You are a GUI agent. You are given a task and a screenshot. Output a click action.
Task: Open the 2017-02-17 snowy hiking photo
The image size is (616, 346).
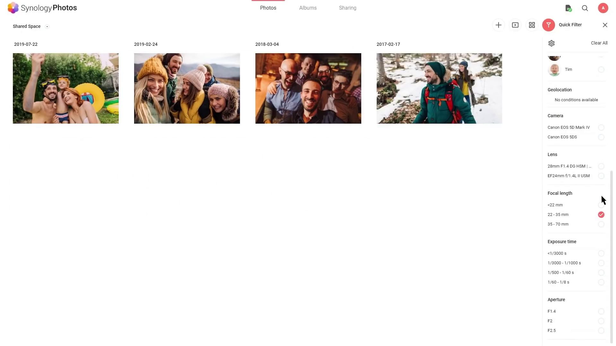(439, 88)
